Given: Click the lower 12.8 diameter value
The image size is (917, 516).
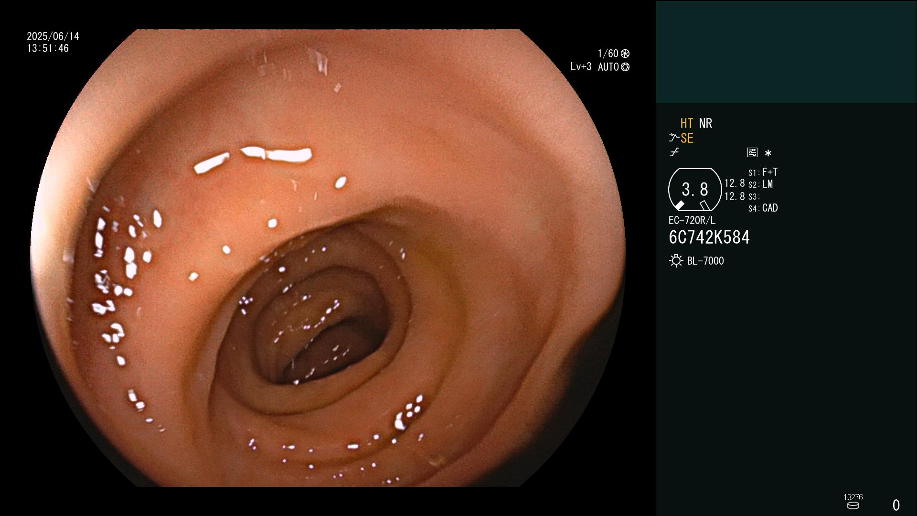Looking at the screenshot, I should (x=735, y=196).
